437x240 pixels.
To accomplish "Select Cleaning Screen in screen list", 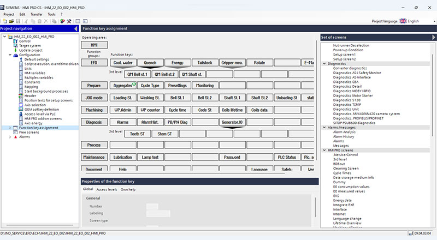I will click(x=346, y=169).
